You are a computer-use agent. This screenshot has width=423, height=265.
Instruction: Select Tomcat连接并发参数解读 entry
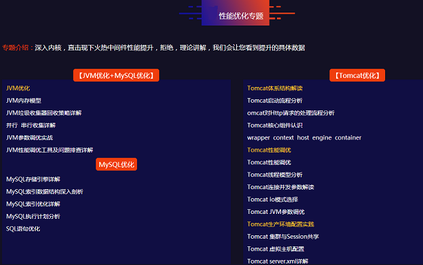[280, 187]
